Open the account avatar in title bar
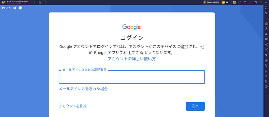The width and height of the screenshot is (269, 117). click(235, 2)
